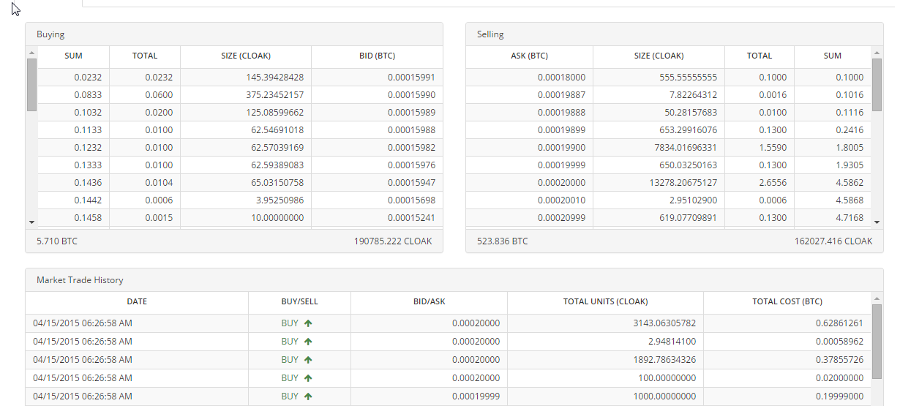
Task: Click the green up arrow in the 3143.06305782 trade row
Action: click(308, 323)
